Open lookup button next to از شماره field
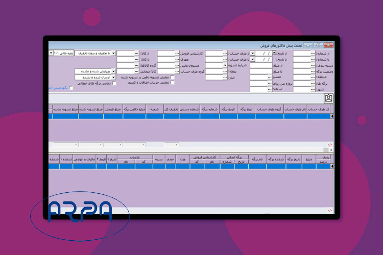Viewport: 383px width, 255px height. [x=312, y=53]
